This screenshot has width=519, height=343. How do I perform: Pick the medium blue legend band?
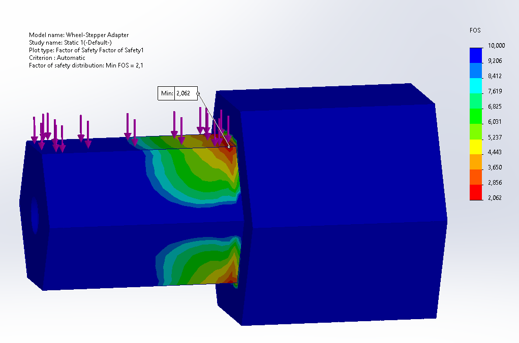476,71
